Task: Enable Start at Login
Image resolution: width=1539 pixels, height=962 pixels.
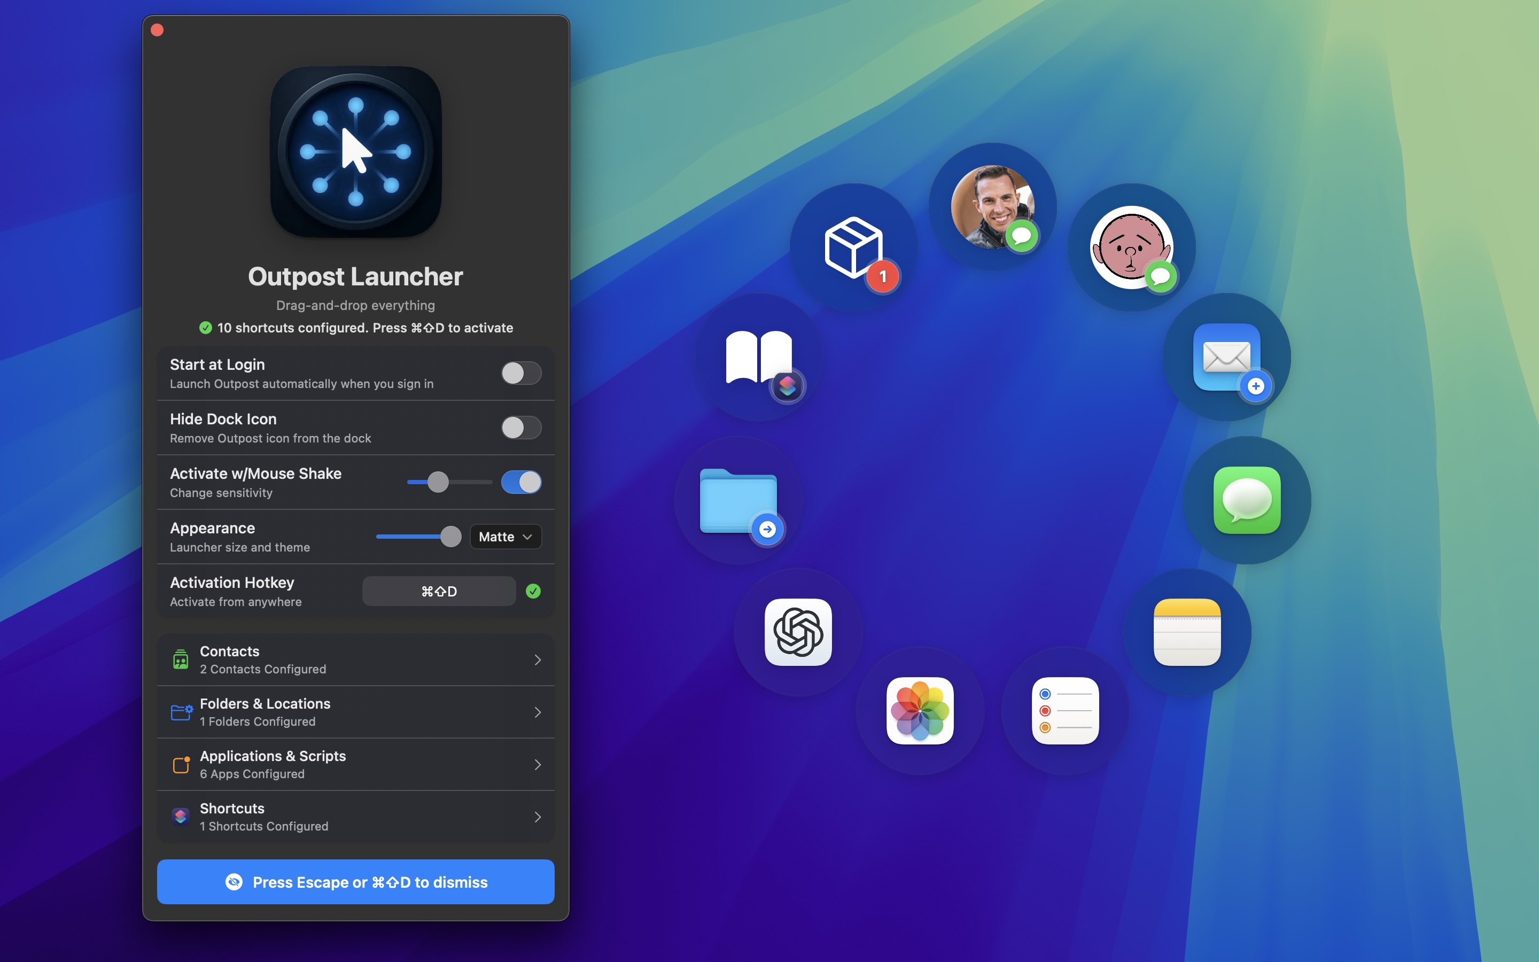Action: point(522,374)
